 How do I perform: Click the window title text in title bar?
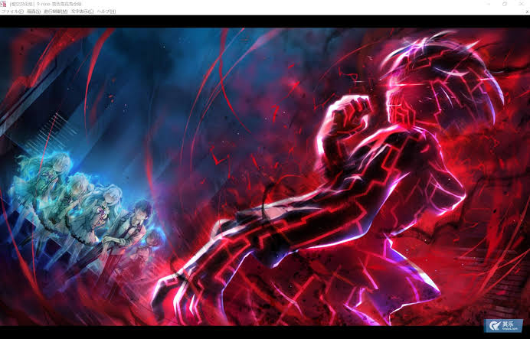pos(57,4)
